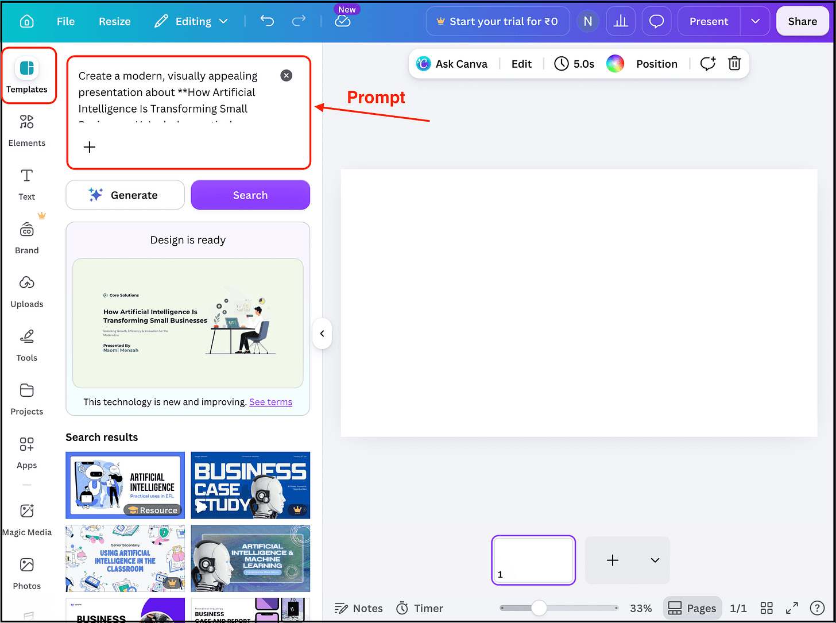This screenshot has height=623, width=836.
Task: Open the Notes panel
Action: pyautogui.click(x=359, y=608)
